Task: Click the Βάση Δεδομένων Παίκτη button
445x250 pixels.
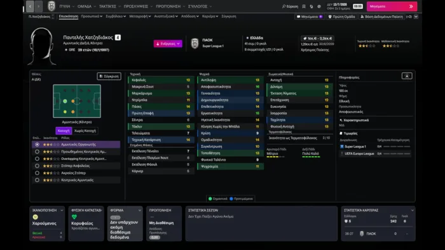Action: click(x=381, y=16)
